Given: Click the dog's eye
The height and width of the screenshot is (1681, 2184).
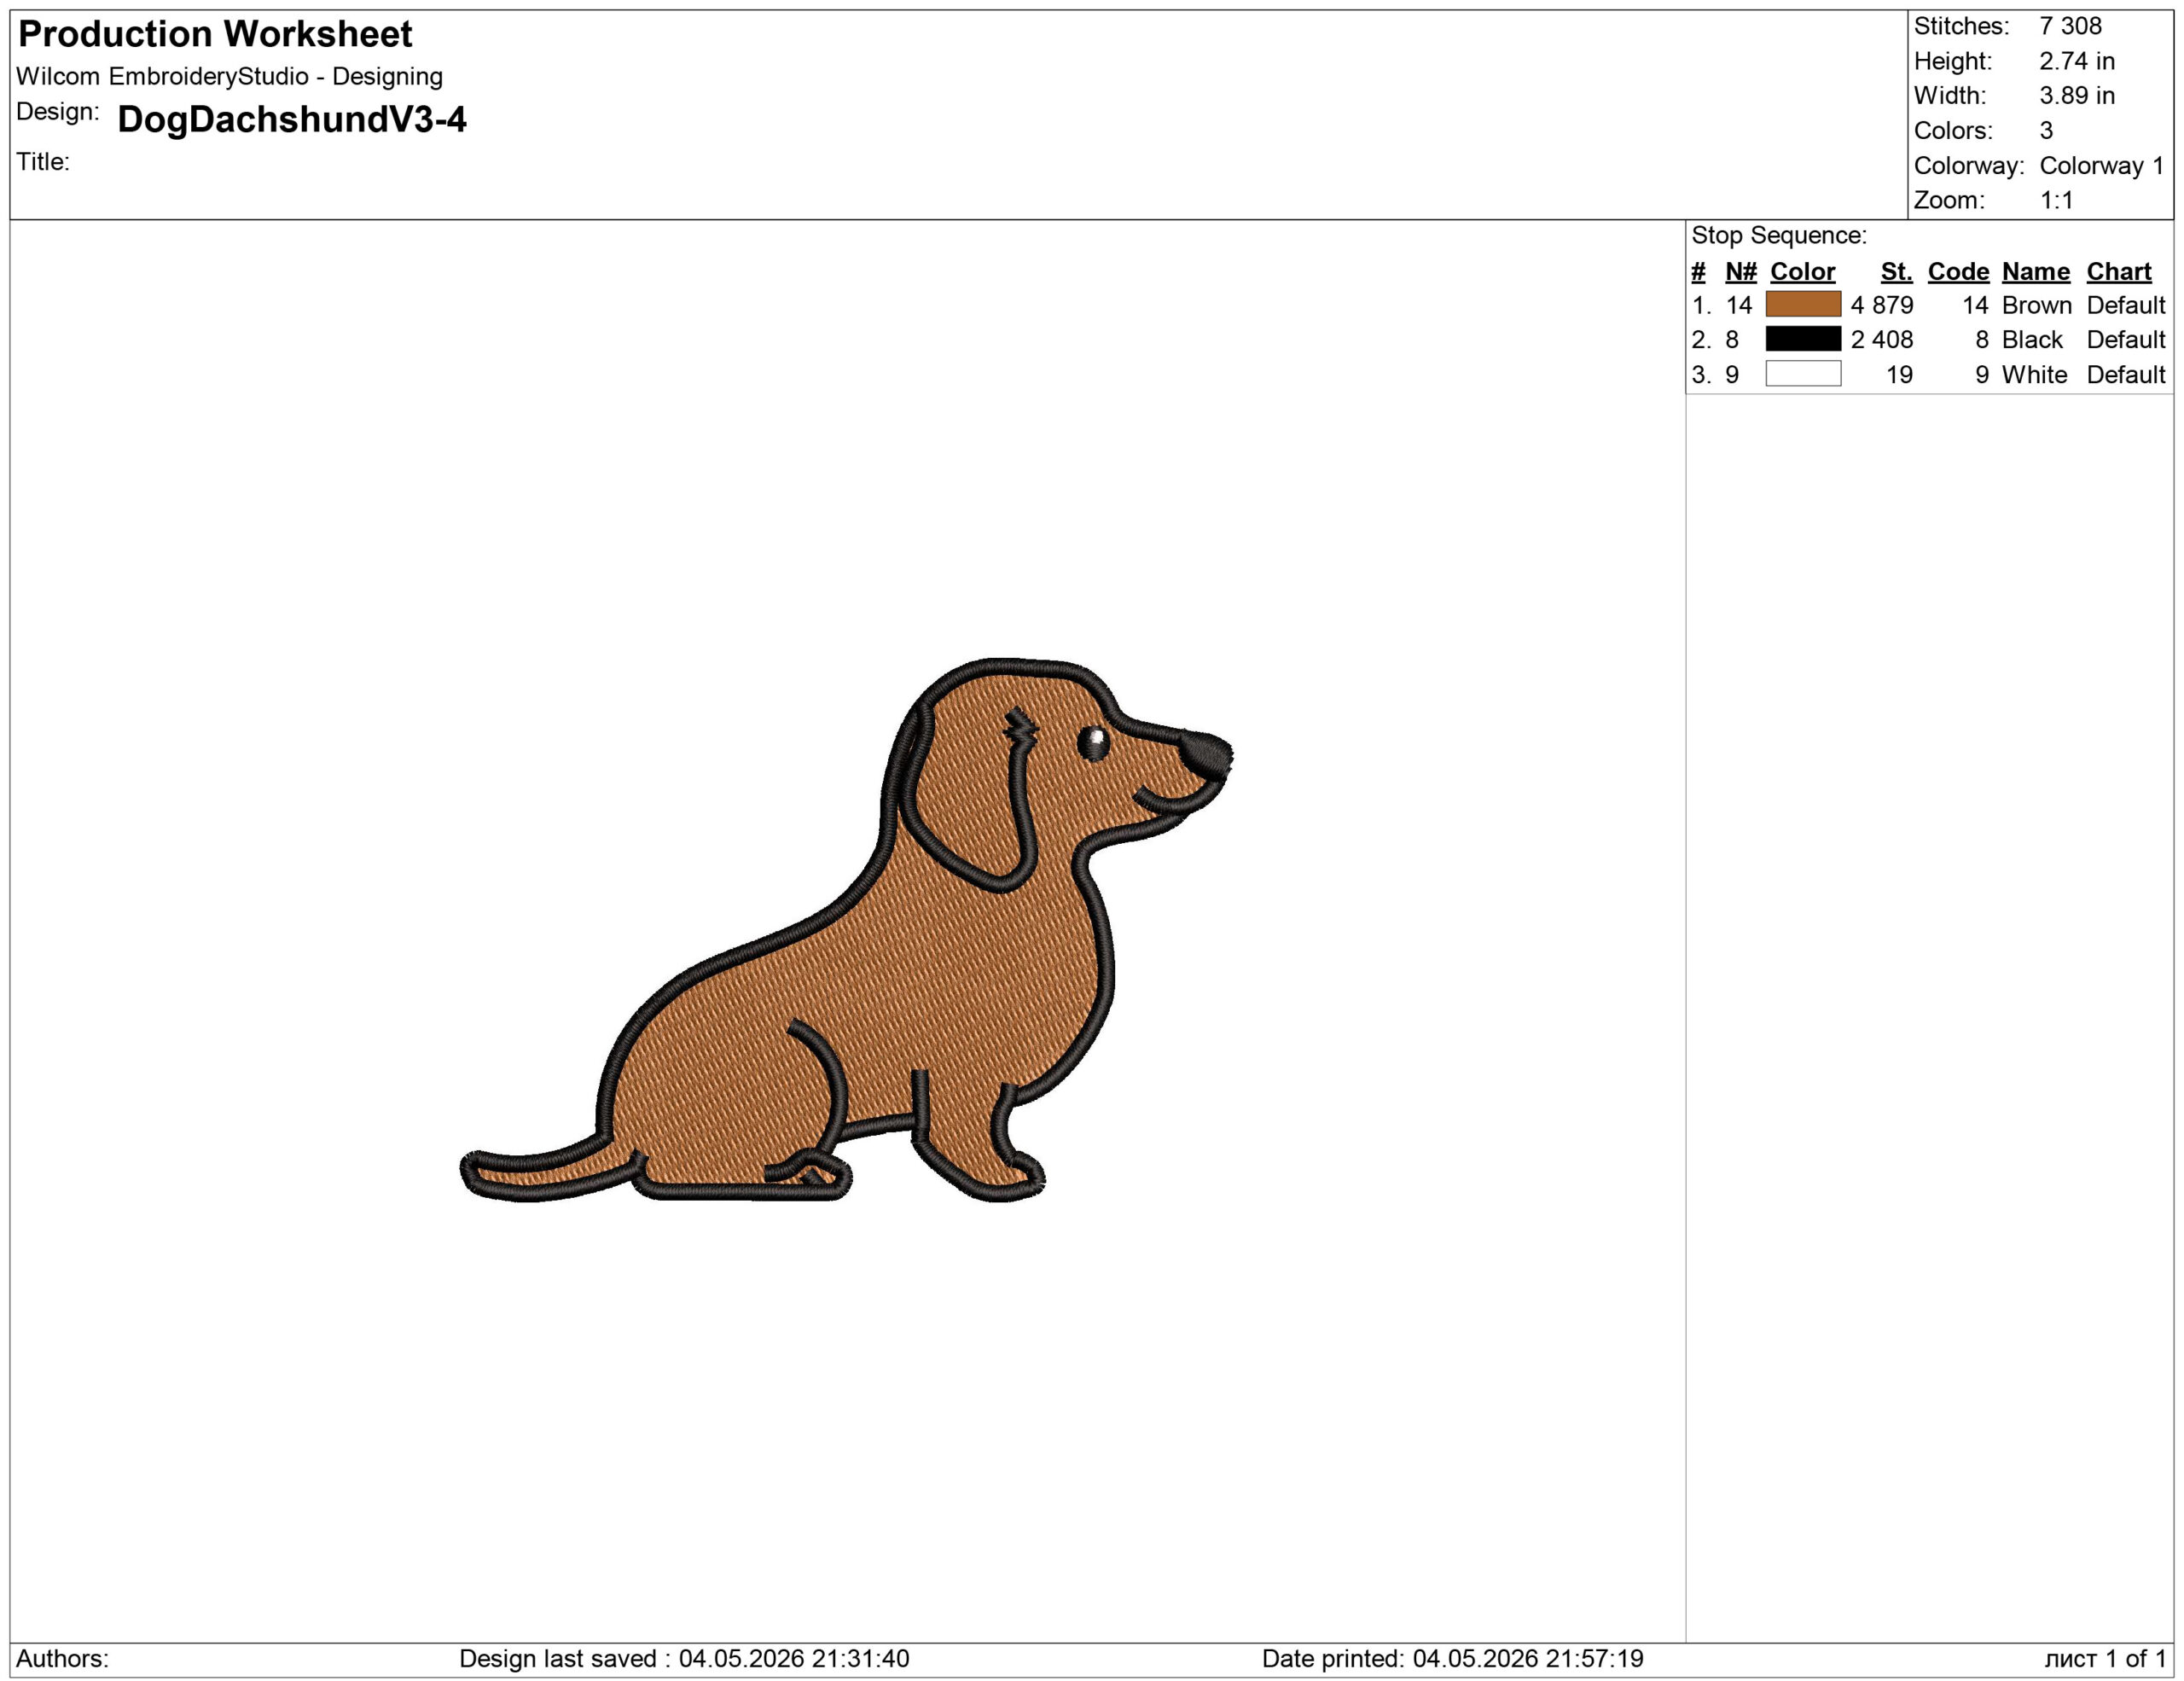Looking at the screenshot, I should pos(1093,743).
